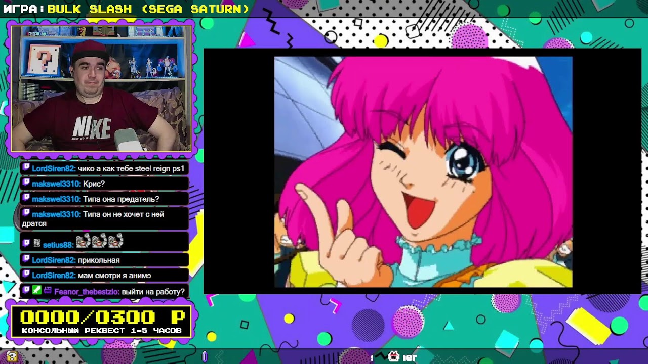Click makswel3310 name in the 'Типа она предатель?' row
Viewport: 648px width, 364px height.
click(56, 199)
